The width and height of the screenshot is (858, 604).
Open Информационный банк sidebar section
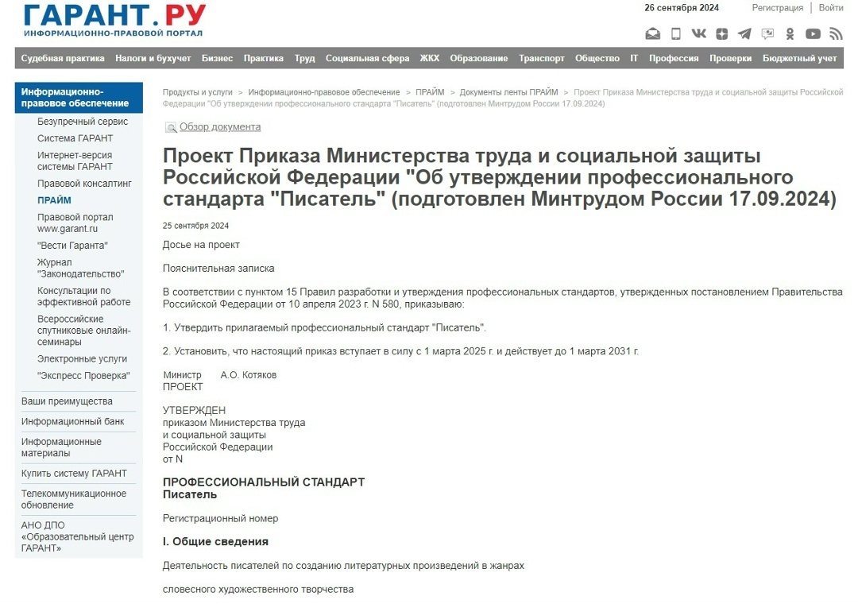tap(73, 422)
